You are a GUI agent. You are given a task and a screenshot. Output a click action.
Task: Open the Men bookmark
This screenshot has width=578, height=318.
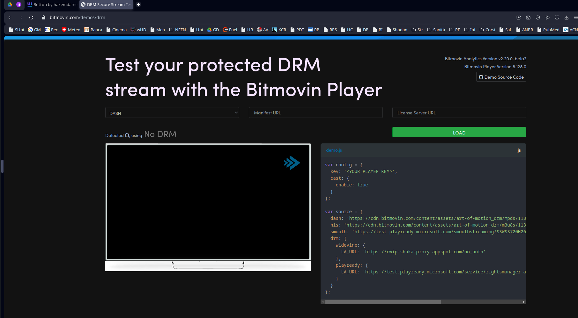click(x=158, y=30)
